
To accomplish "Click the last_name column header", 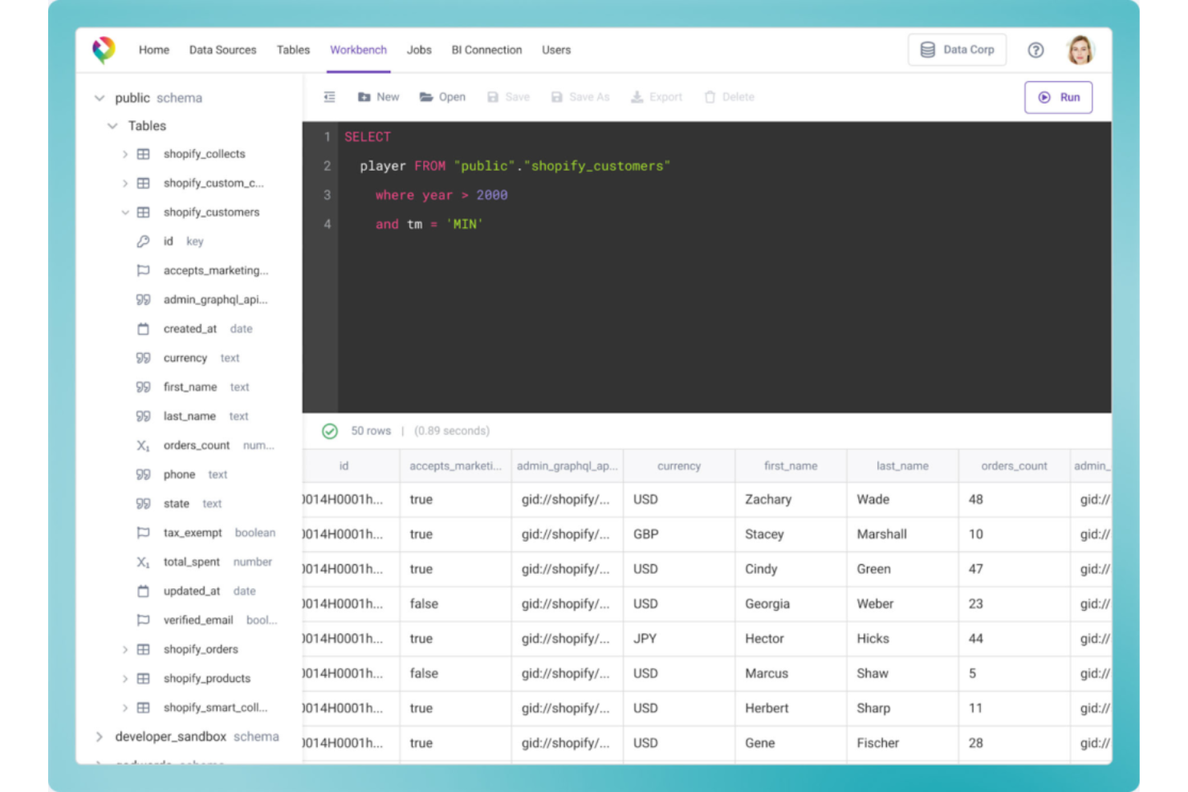I will pos(902,466).
